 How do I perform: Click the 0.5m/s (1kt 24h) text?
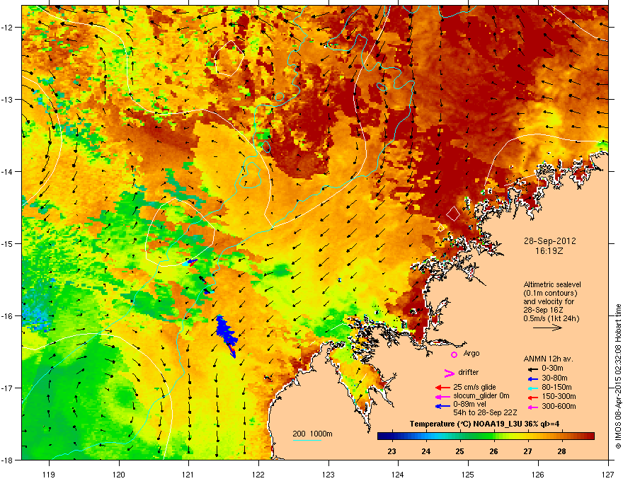pyautogui.click(x=551, y=318)
